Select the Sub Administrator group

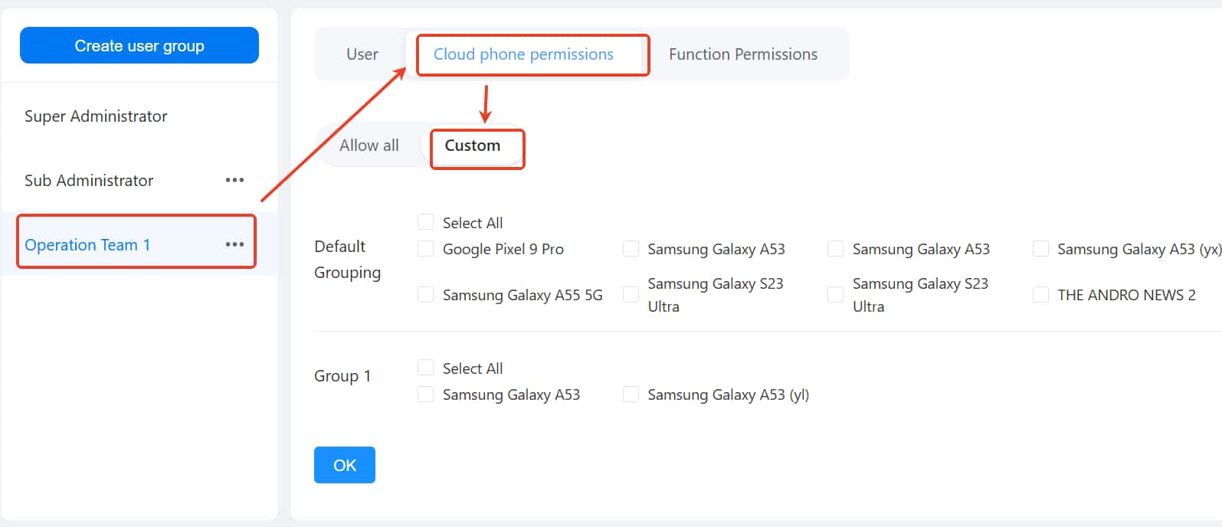tap(89, 181)
